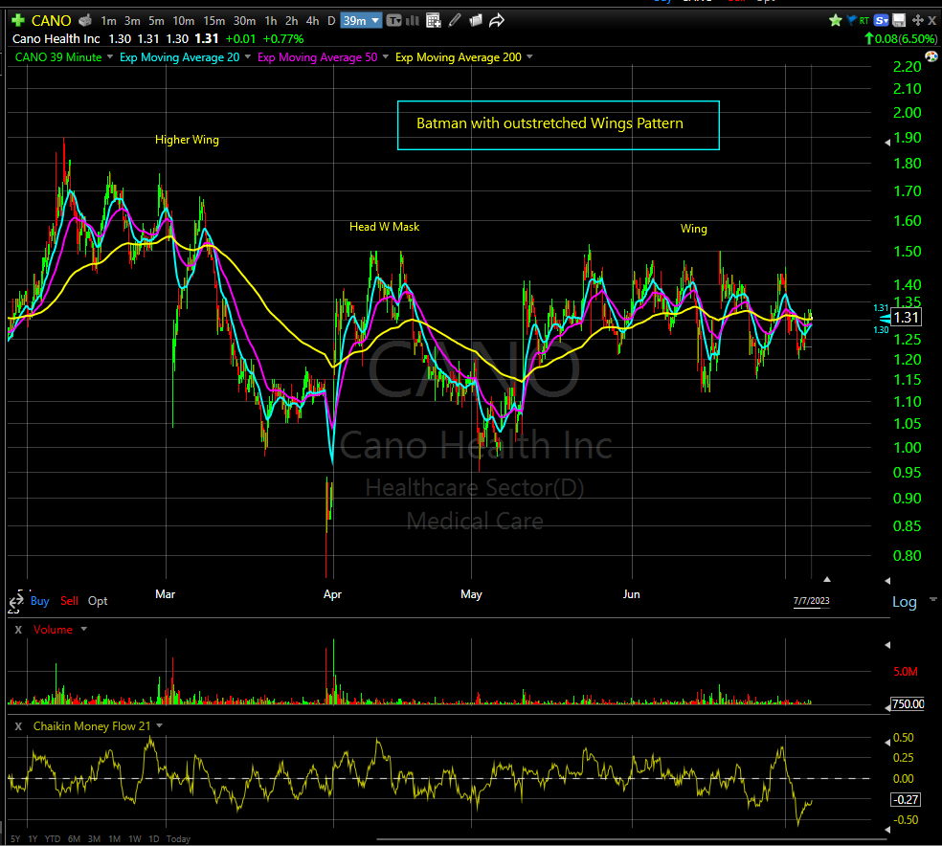
Task: Click the up triangle above 7/7/2023
Action: [827, 579]
